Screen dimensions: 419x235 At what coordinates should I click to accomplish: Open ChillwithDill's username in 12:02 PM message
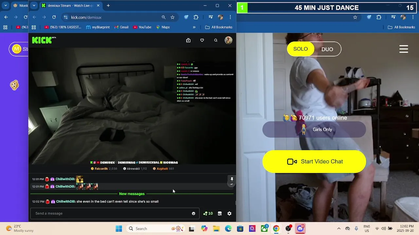click(65, 202)
